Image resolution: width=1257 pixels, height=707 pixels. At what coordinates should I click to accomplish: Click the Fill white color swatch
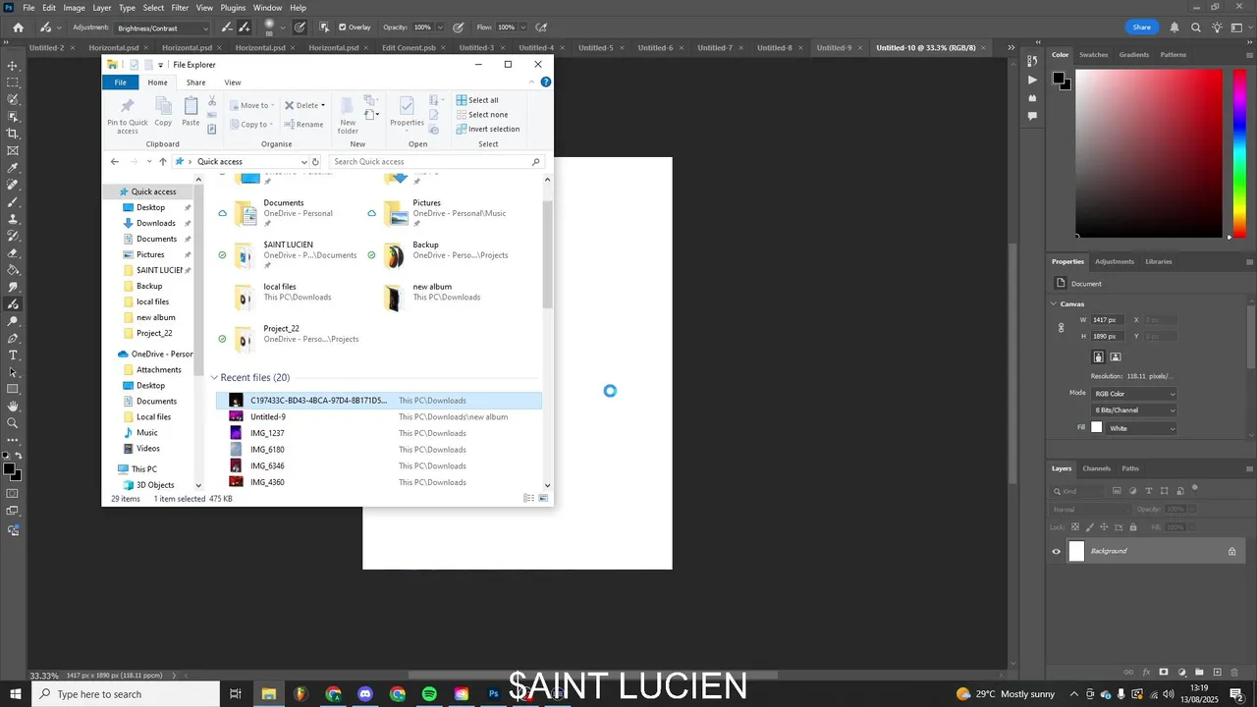(1097, 428)
